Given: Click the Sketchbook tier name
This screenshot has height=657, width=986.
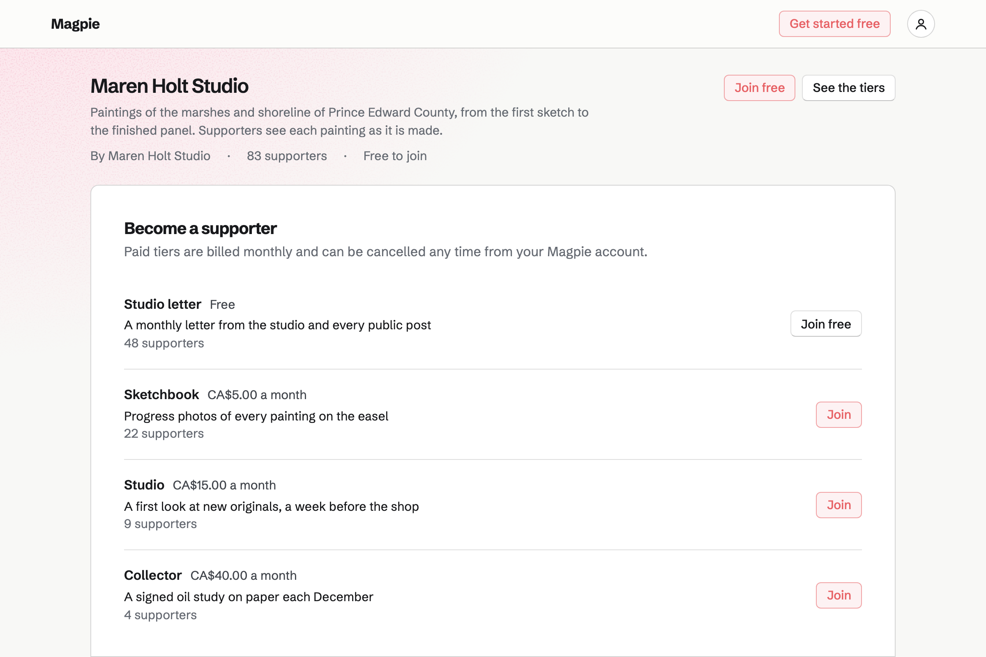Looking at the screenshot, I should [161, 395].
